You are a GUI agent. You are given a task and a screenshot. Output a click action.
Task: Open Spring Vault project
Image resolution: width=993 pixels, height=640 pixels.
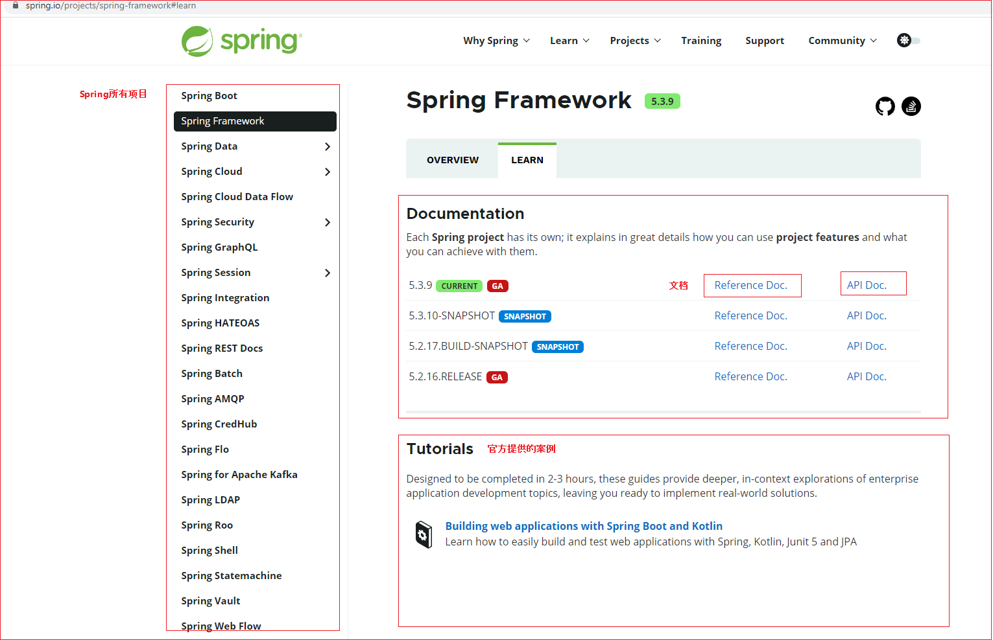tap(211, 601)
